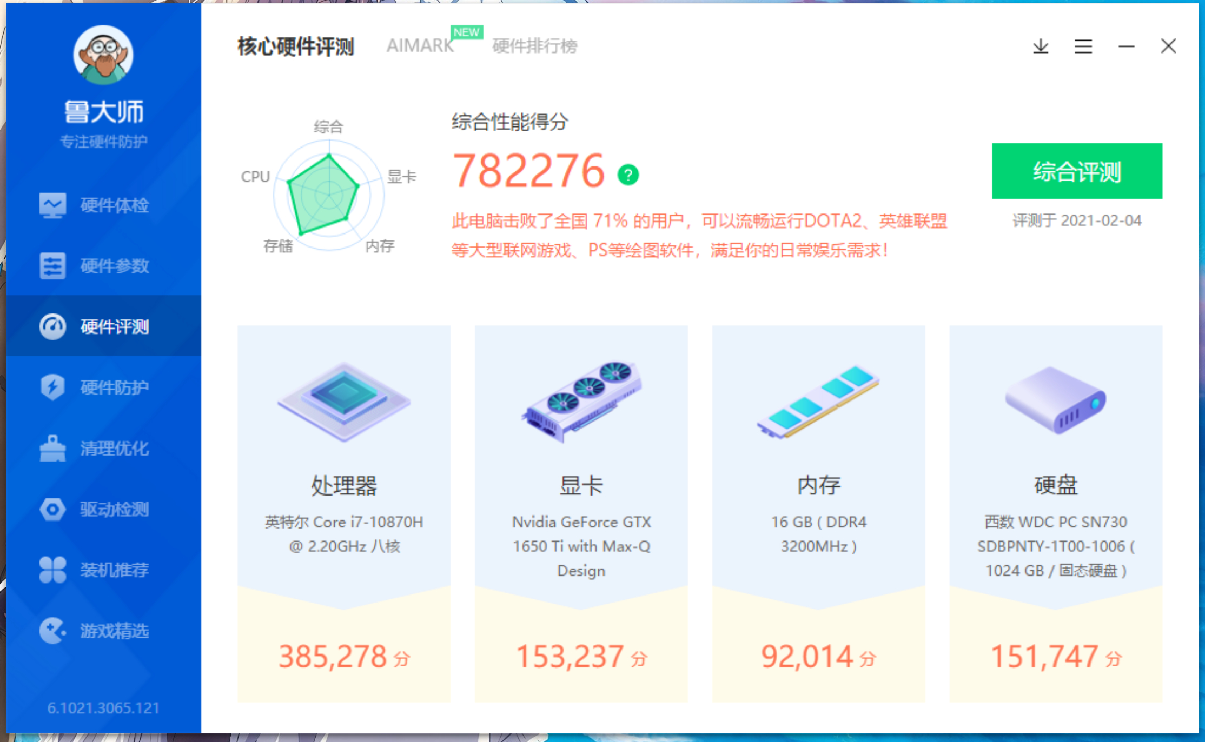The image size is (1205, 742).
Task: Close the 鲁大师 window
Action: tap(1169, 46)
